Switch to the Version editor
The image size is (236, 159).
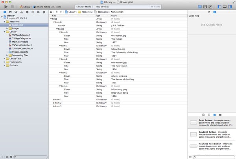point(210,7)
